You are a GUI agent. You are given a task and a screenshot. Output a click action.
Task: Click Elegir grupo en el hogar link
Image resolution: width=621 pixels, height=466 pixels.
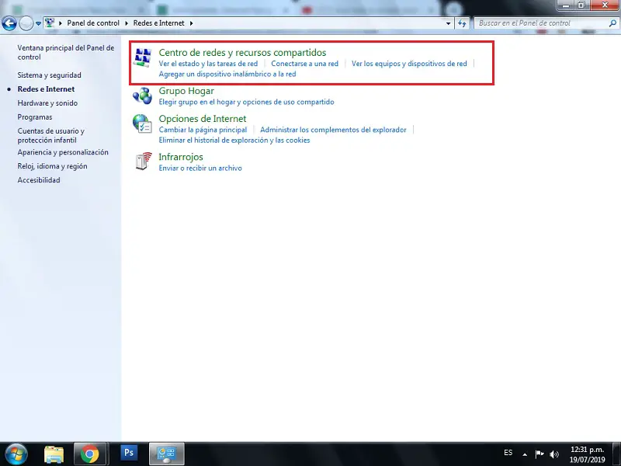tap(246, 102)
